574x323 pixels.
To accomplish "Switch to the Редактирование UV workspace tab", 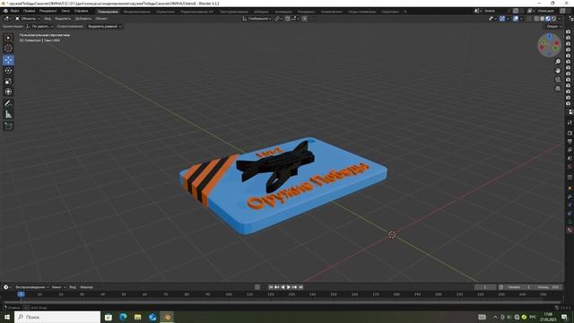I will (x=196, y=12).
